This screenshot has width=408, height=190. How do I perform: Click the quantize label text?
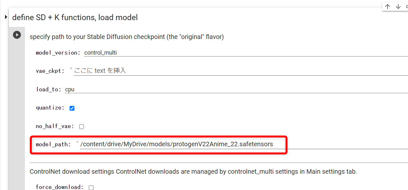50,108
